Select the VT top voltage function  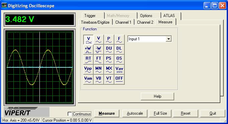coord(109,80)
